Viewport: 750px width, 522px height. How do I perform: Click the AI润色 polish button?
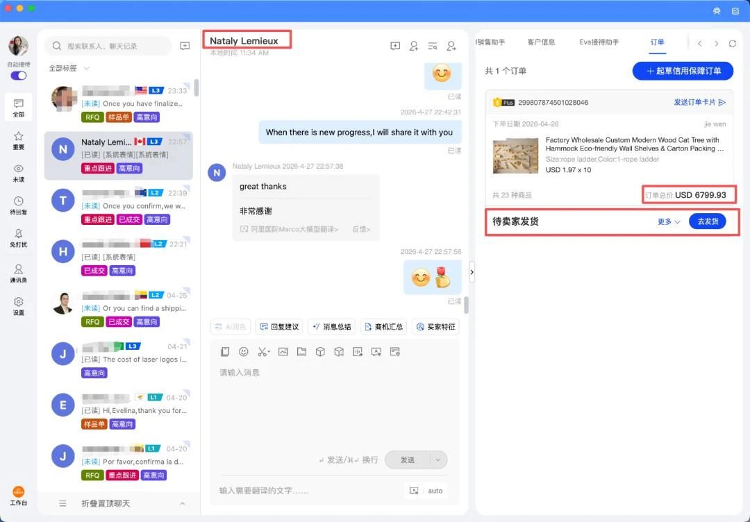coord(231,327)
